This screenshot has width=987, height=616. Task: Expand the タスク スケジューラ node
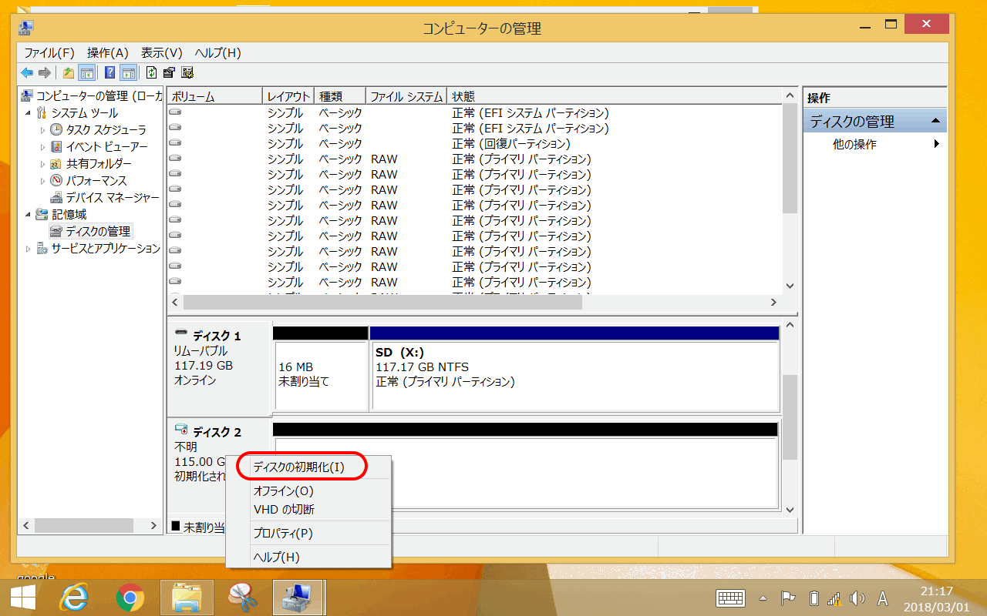43,130
